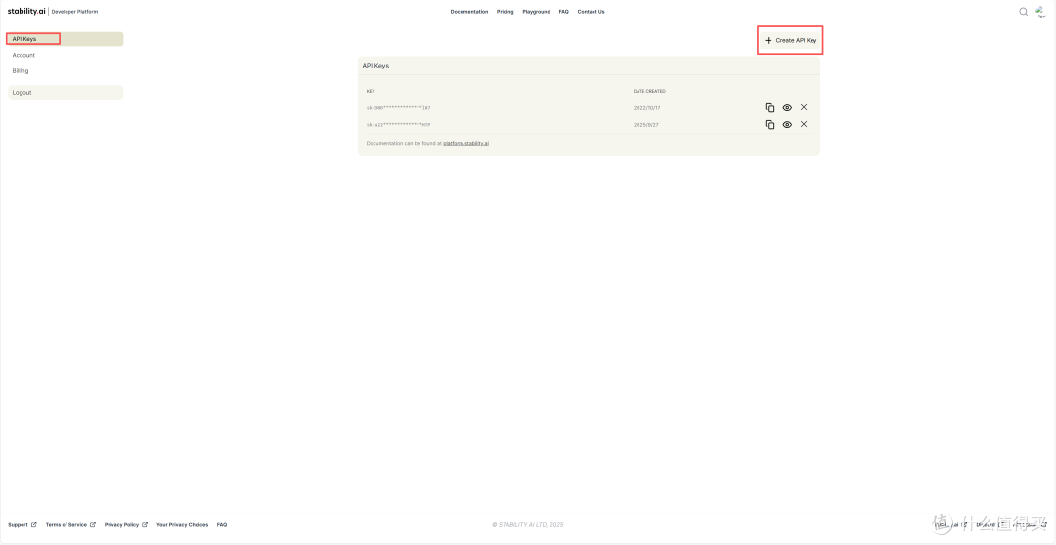The image size is (1056, 545).
Task: Open Your Privacy Choices footer link
Action: pyautogui.click(x=183, y=524)
